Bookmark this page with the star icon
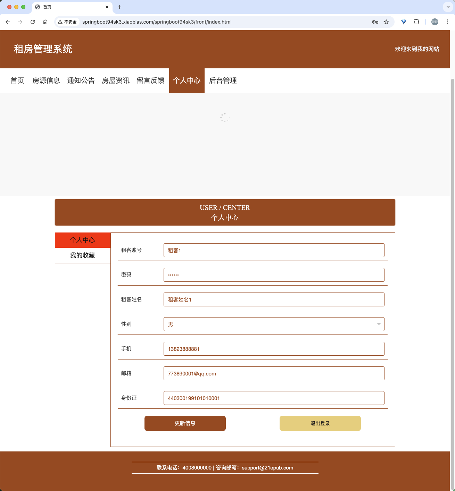The height and width of the screenshot is (491, 455). (x=386, y=22)
